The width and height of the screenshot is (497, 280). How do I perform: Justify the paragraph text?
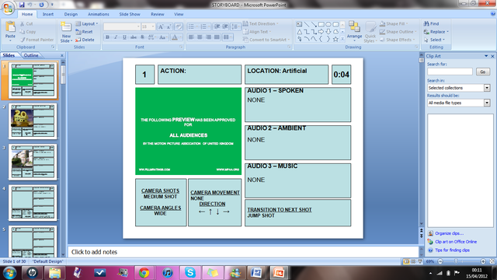tap(217, 37)
